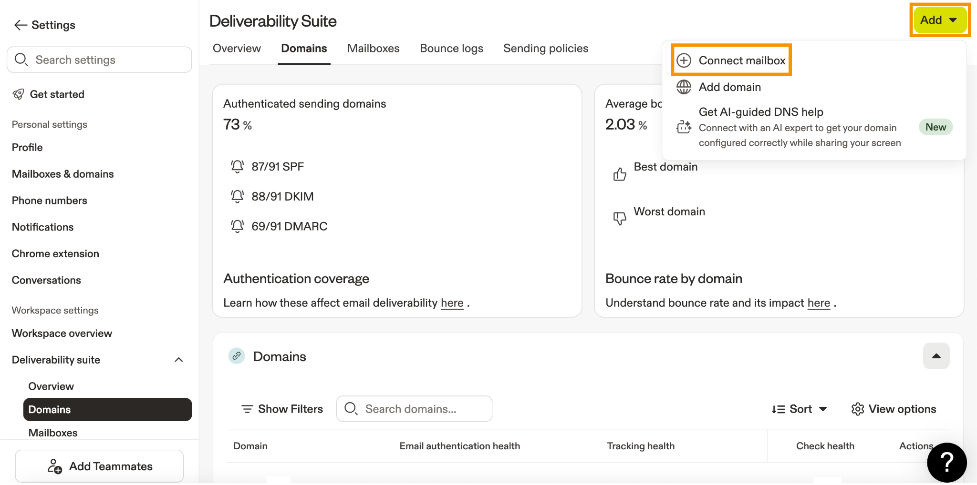The width and height of the screenshot is (977, 485).
Task: Switch to the Overview tab
Action: (237, 49)
